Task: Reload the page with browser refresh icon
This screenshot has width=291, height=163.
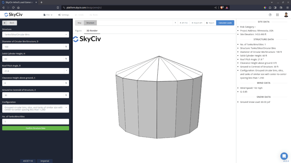Action: pyautogui.click(x=13, y=8)
